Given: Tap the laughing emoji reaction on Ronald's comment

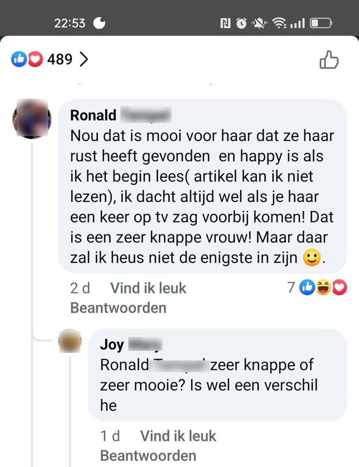Looking at the screenshot, I should coord(323,287).
